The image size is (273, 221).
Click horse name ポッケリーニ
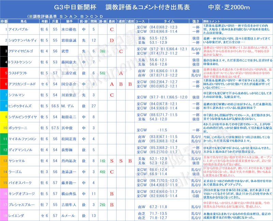pos(18,128)
